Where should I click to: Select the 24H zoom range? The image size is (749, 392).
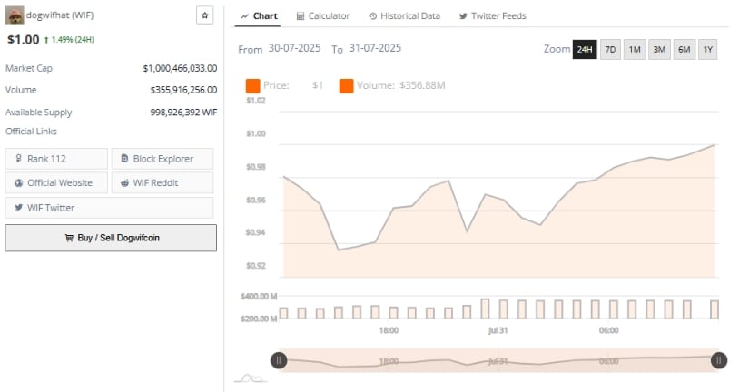point(585,49)
